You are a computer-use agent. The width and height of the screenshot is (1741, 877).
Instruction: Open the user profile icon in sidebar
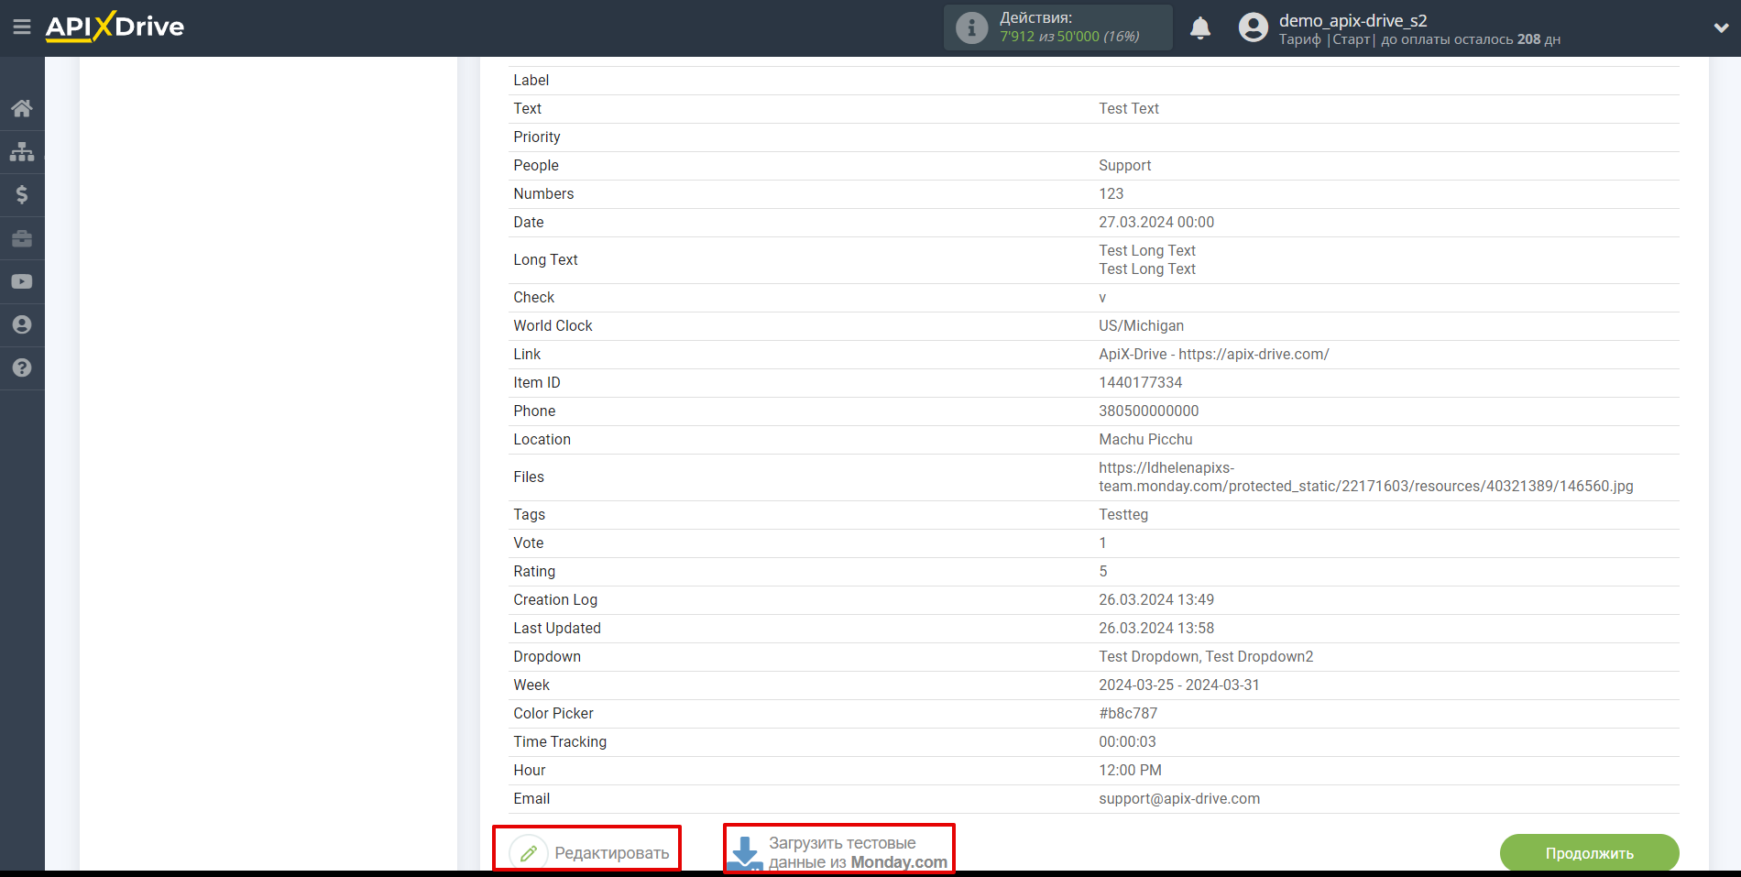click(x=22, y=324)
